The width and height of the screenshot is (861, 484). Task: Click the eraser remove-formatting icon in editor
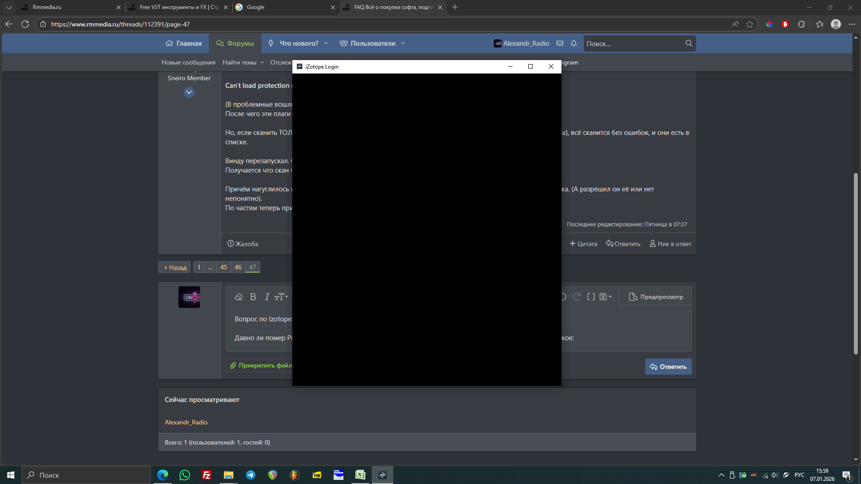tap(239, 297)
